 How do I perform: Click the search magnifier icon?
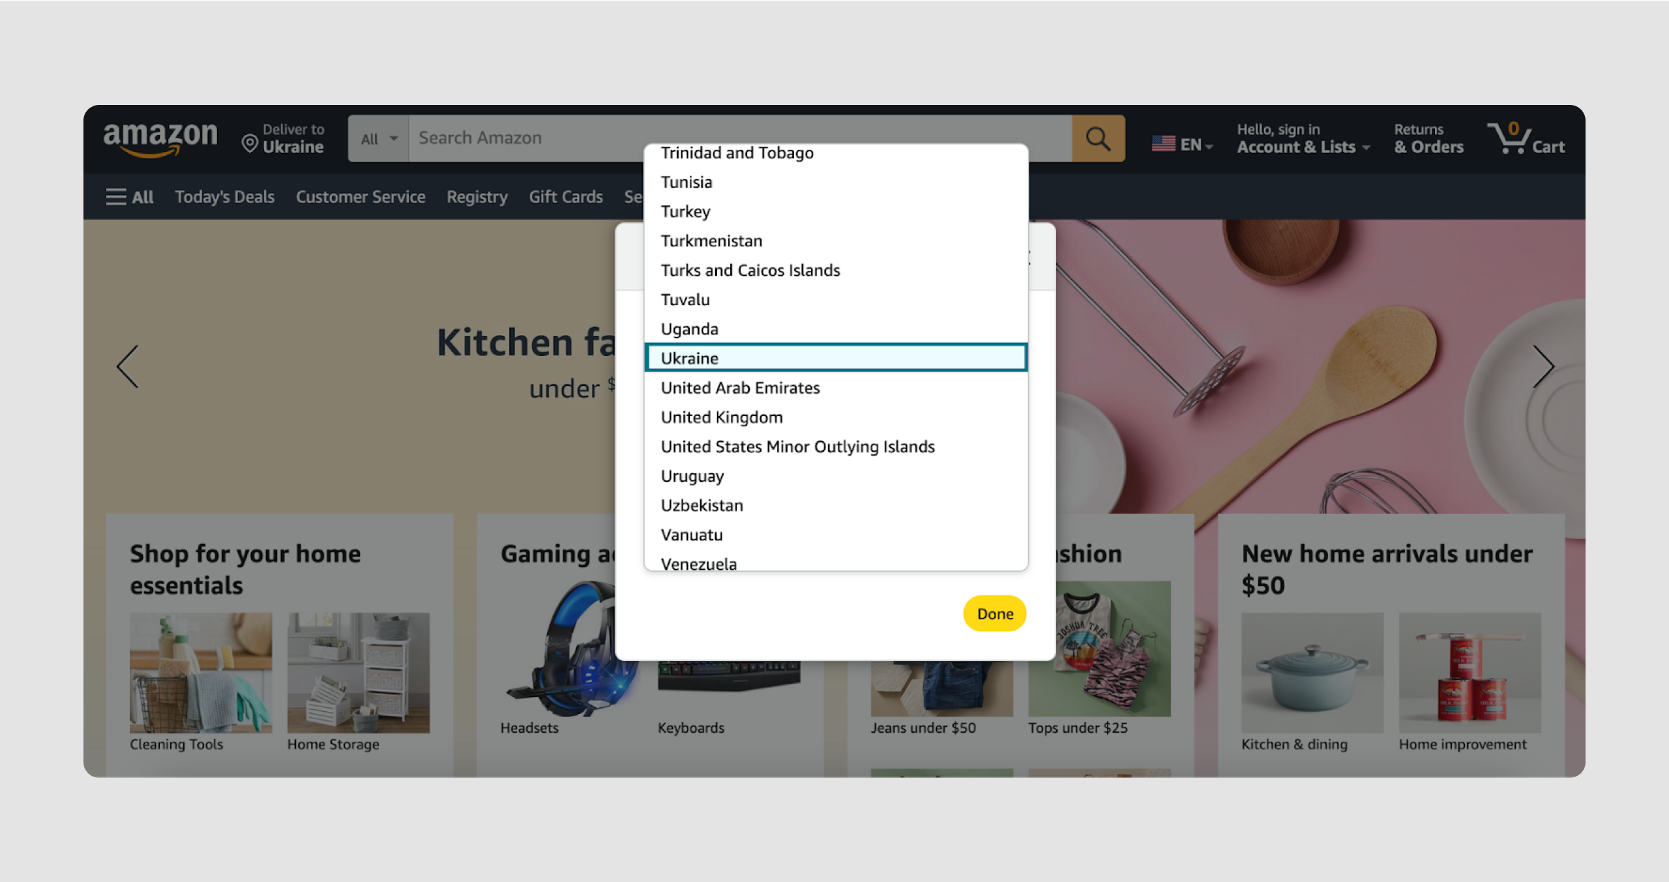coord(1098,138)
